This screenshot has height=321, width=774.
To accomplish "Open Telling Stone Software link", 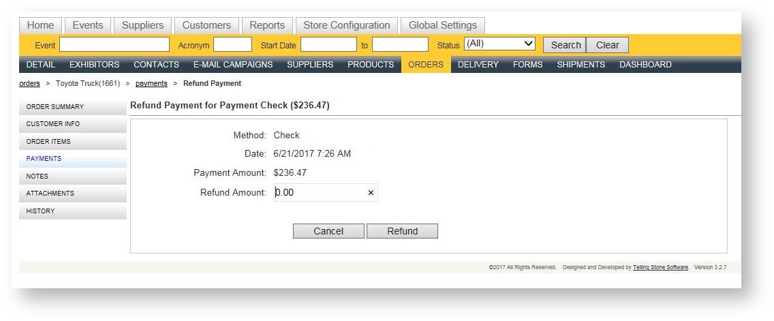I will [660, 267].
